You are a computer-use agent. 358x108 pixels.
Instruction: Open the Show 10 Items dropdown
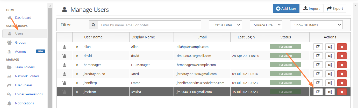click(x=316, y=25)
